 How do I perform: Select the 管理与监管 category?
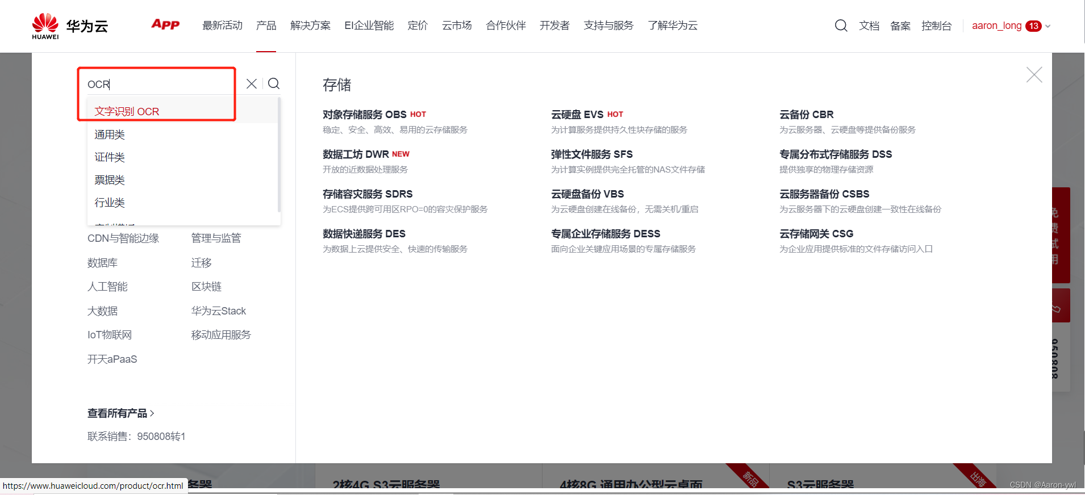tap(216, 238)
